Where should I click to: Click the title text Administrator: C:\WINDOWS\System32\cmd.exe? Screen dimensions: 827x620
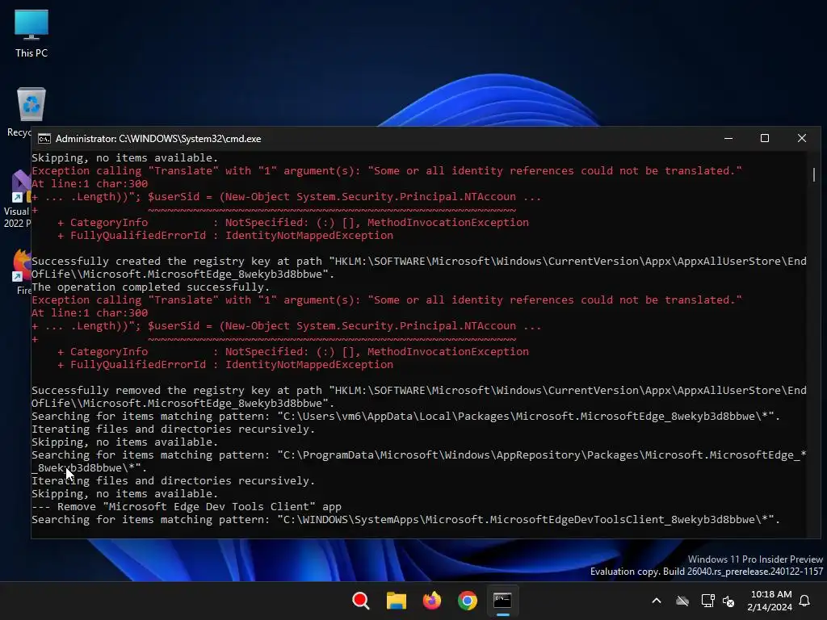(158, 139)
